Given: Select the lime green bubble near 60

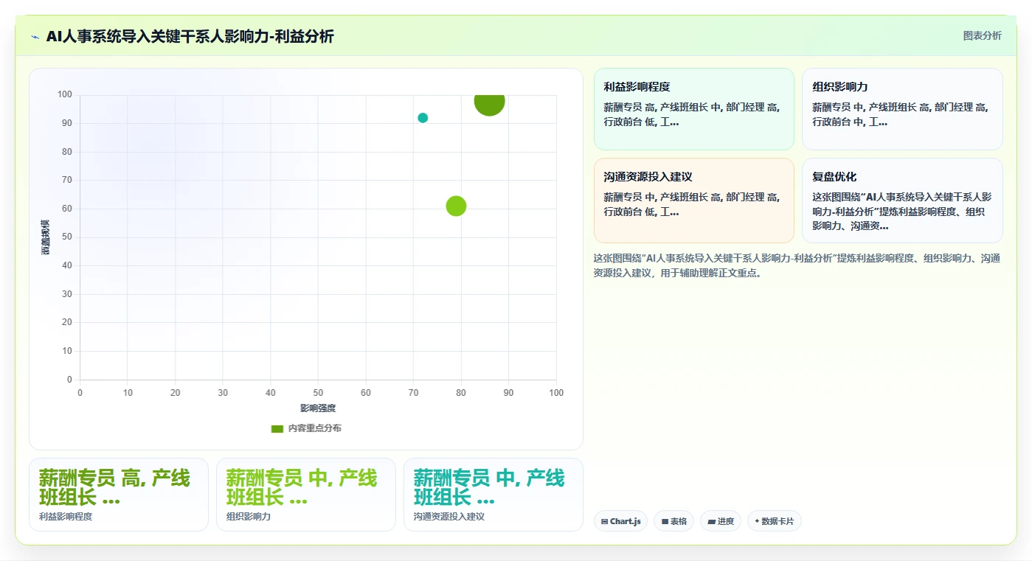Looking at the screenshot, I should point(456,206).
